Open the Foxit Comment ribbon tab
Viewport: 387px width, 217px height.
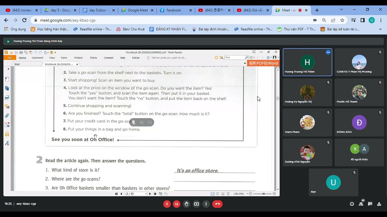[x=37, y=58]
